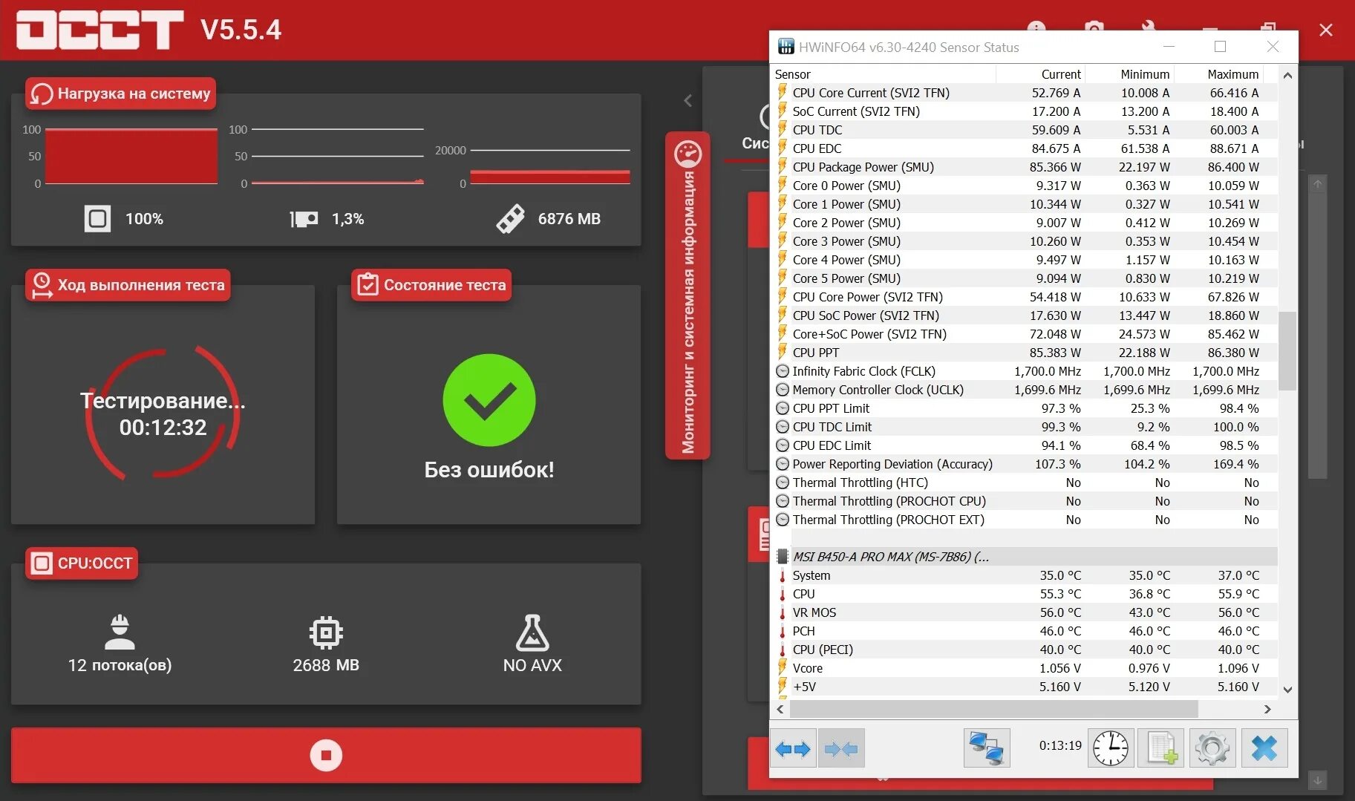Click the Ход выполнения теста header

pyautogui.click(x=128, y=285)
